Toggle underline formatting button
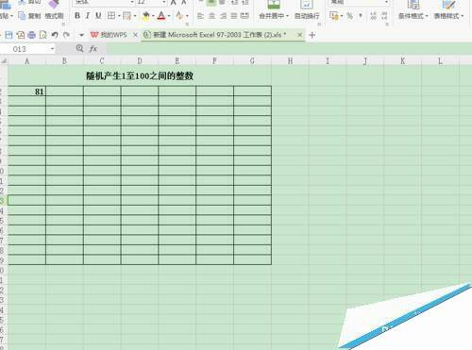Screen dimensions: 472x350 98,15
